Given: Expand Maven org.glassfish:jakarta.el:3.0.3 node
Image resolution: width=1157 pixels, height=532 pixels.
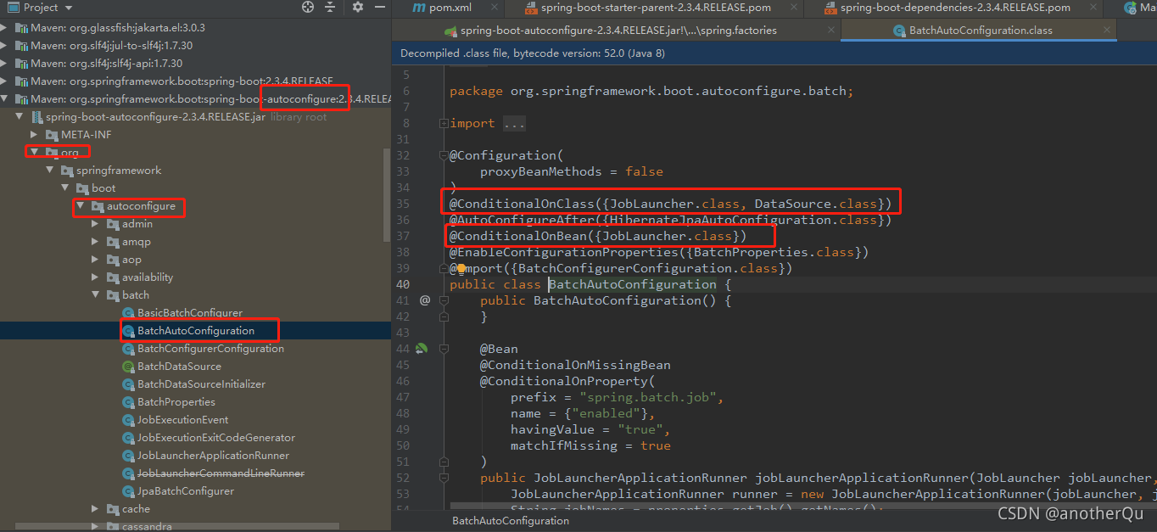Looking at the screenshot, I should tap(4, 27).
